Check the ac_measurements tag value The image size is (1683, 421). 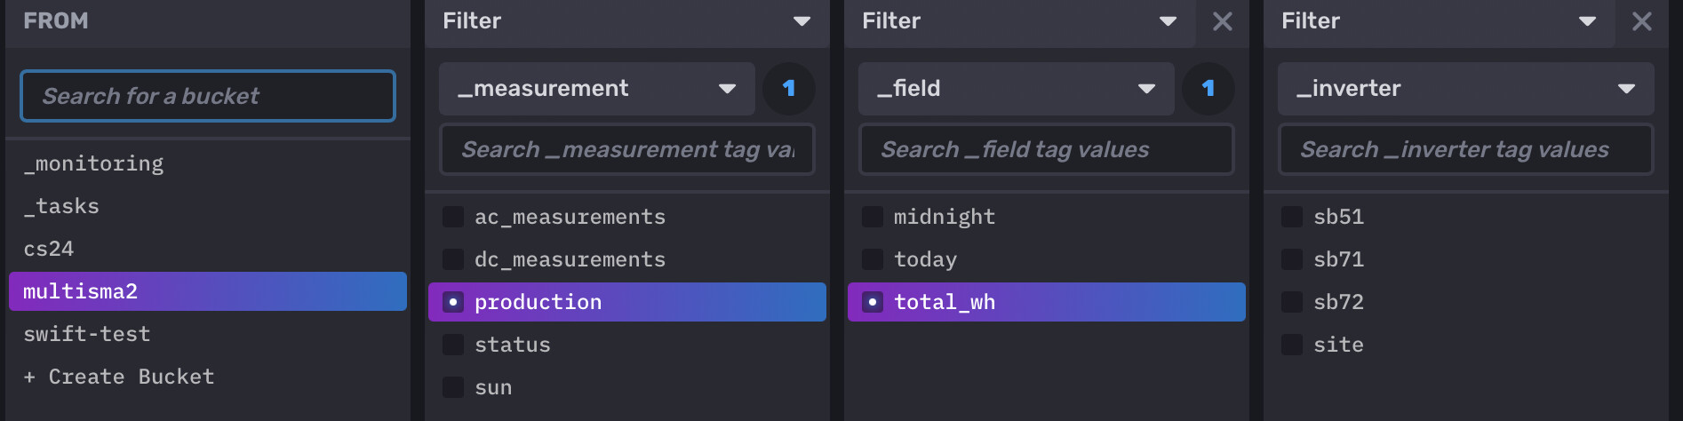pyautogui.click(x=453, y=217)
